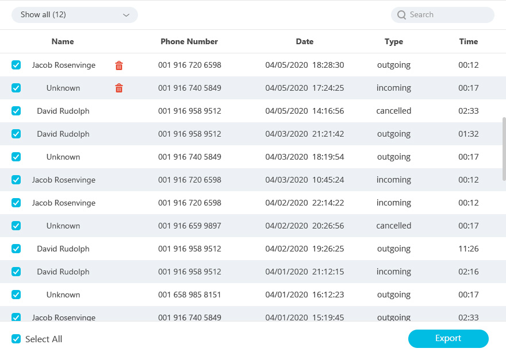
Task: Click Unknown name in 18:19:54 row
Action: [x=63, y=157]
